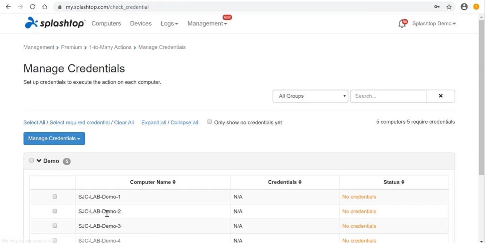The height and width of the screenshot is (243, 485).
Task: Open the Splashtop Demo account menu
Action: [434, 23]
